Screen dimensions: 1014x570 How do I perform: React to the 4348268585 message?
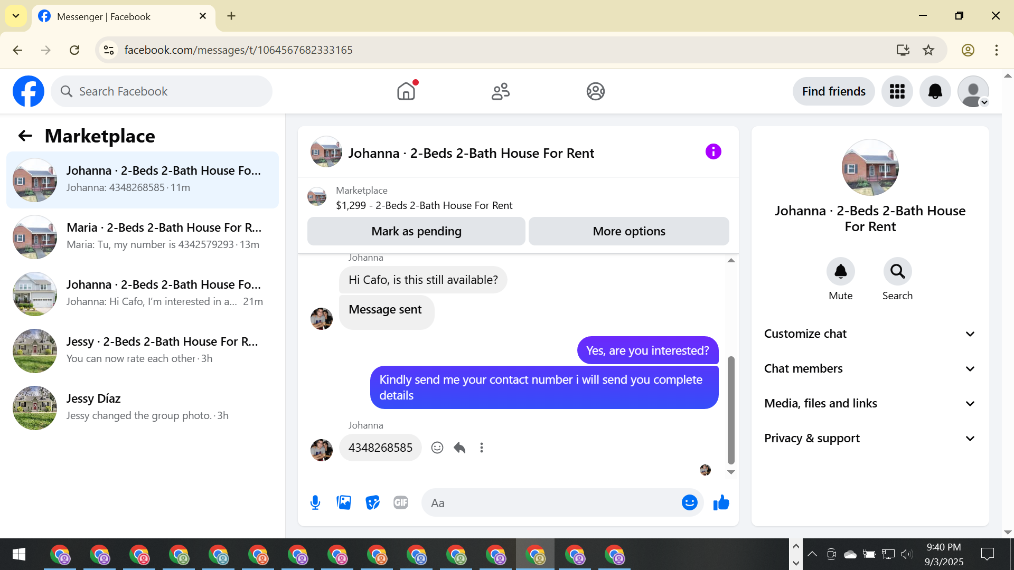point(437,448)
